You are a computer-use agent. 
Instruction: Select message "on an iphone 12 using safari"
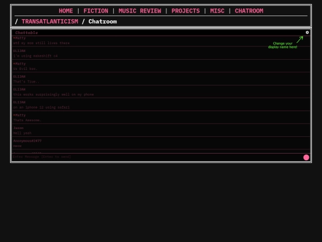coord(41,108)
